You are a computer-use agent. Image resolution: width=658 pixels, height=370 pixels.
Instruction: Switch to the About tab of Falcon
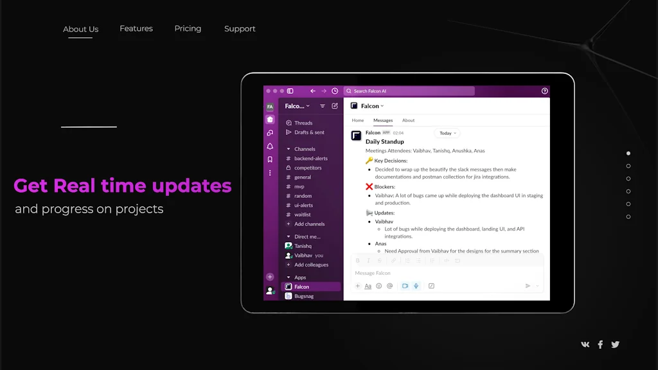409,120
